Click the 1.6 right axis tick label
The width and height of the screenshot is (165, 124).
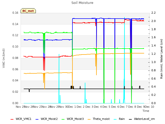point(153,37)
